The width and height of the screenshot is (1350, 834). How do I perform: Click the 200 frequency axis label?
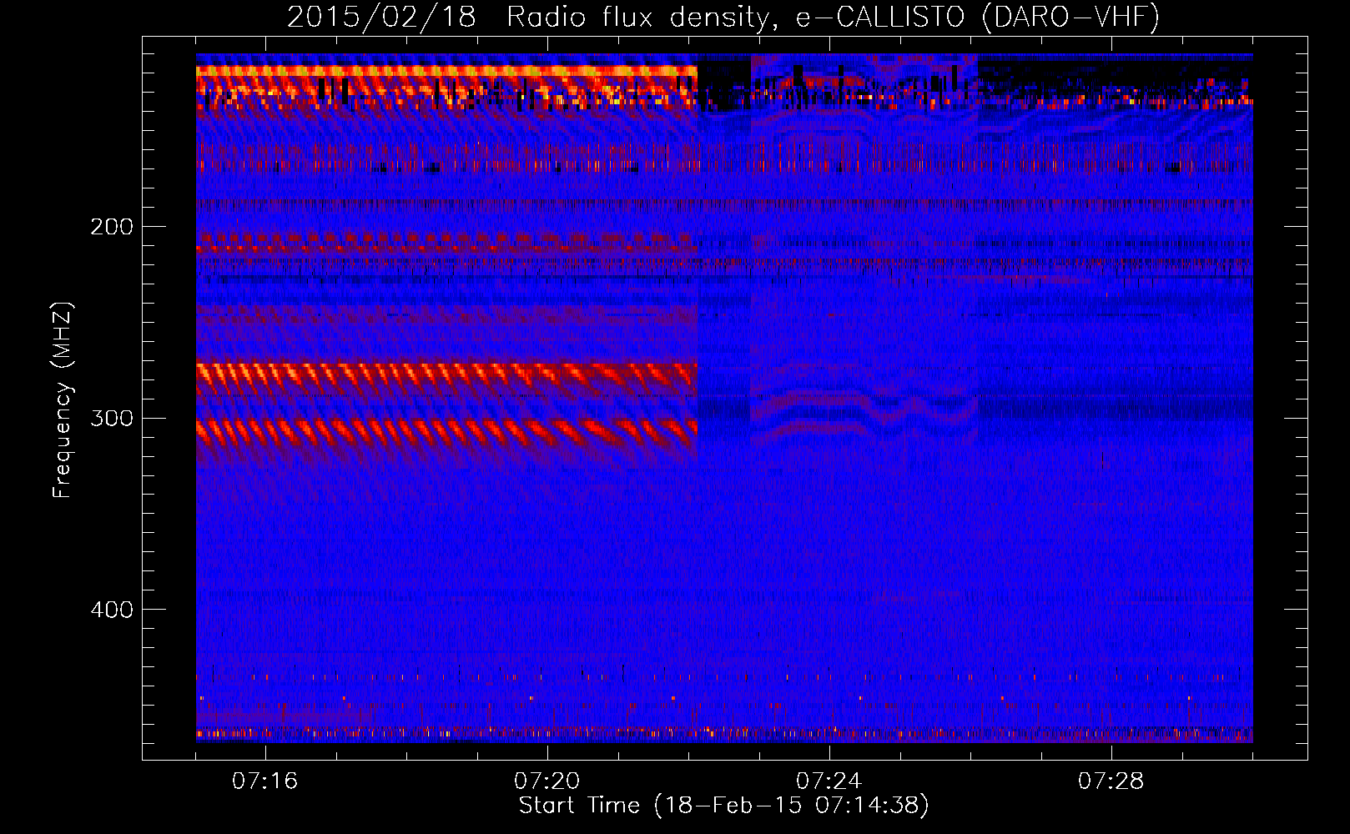112,227
